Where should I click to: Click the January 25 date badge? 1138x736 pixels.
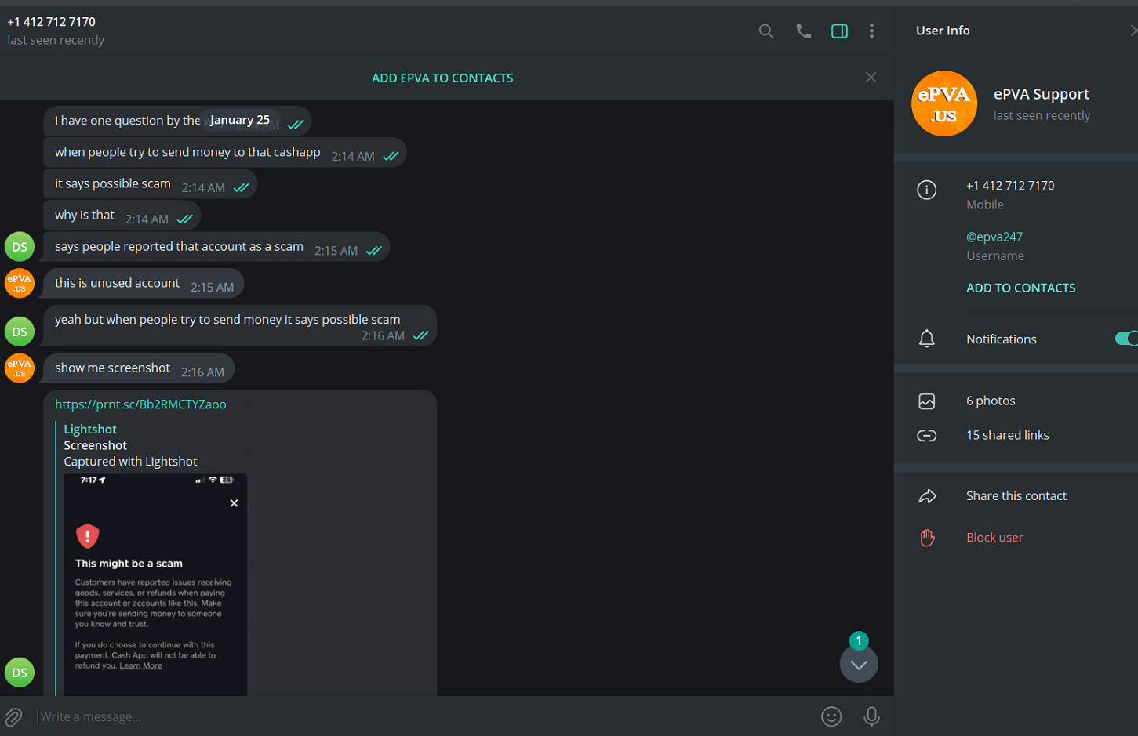pos(239,120)
